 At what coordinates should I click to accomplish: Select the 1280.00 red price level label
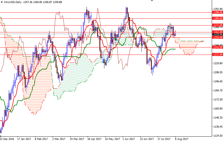tap(217, 18)
